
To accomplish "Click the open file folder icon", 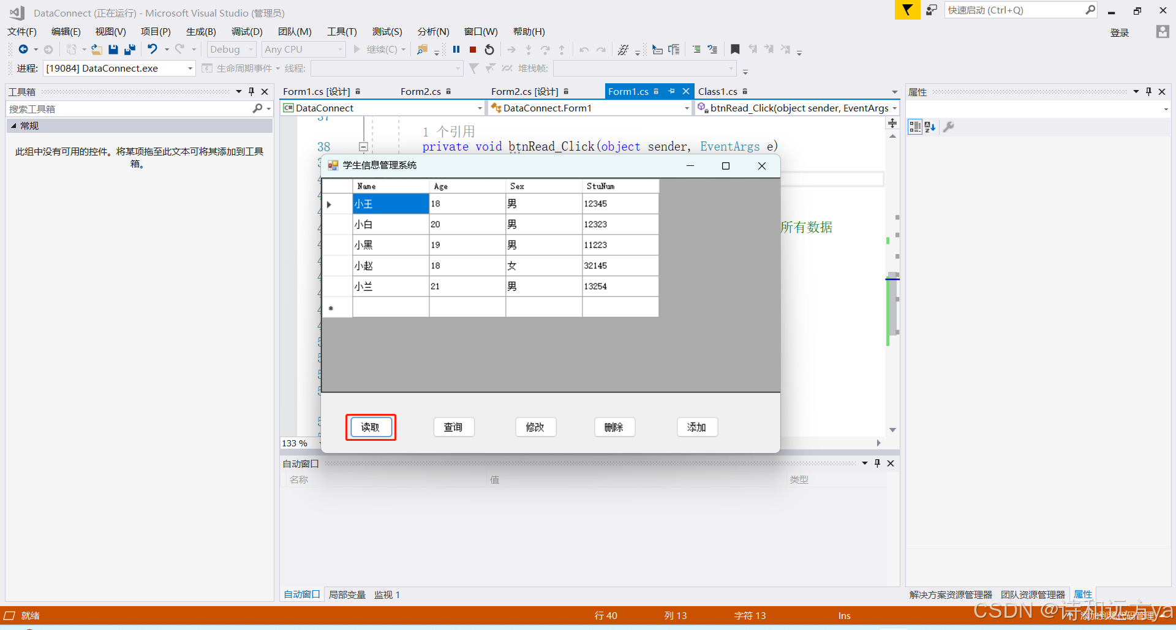I will [x=96, y=50].
